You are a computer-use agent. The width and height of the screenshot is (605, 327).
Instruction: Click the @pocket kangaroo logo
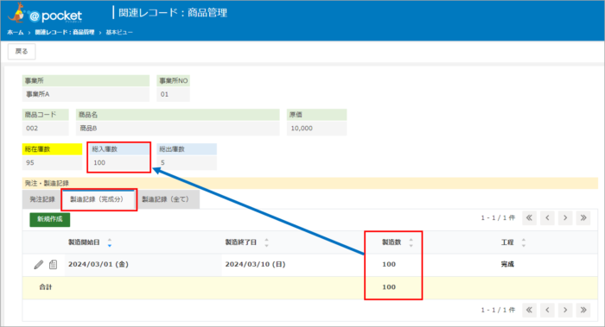coord(45,14)
